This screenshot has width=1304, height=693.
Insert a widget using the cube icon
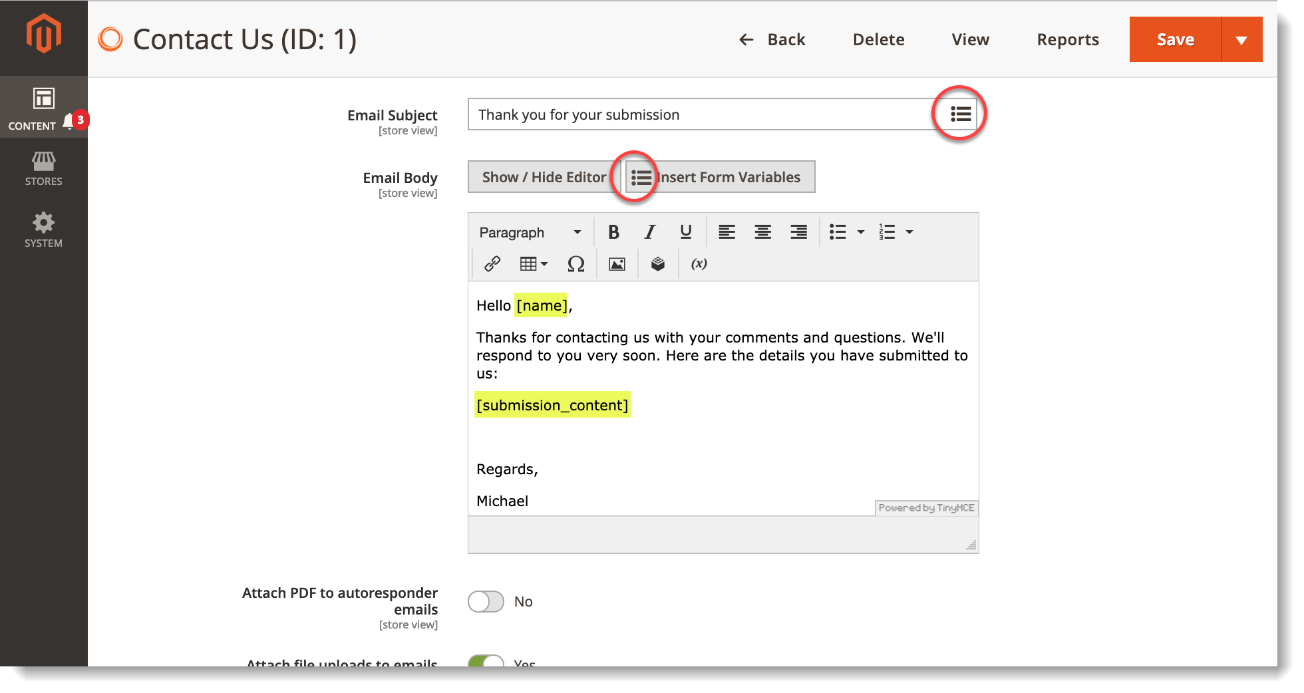(658, 263)
